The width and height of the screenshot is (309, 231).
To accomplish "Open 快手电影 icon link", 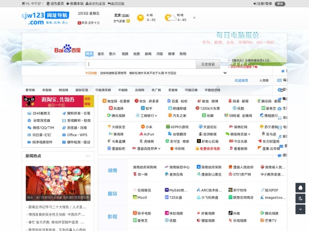I will pos(135,213).
